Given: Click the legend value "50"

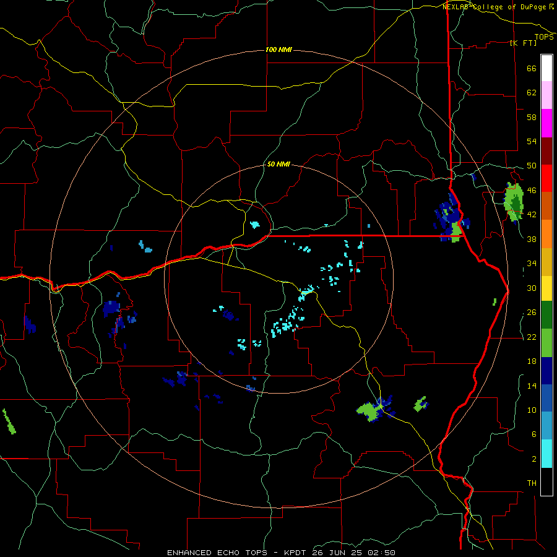Looking at the screenshot, I should (532, 166).
